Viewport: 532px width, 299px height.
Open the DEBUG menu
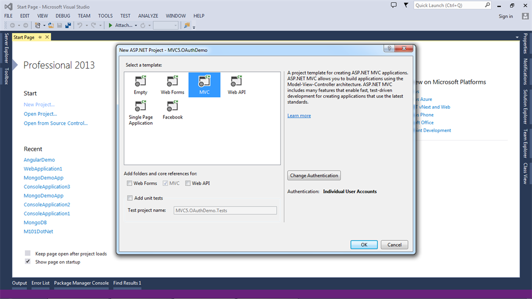[x=63, y=16]
